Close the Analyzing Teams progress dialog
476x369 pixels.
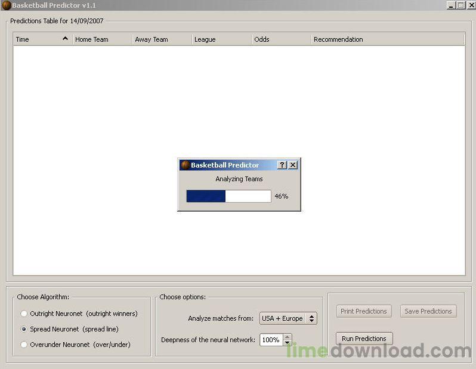pos(293,165)
